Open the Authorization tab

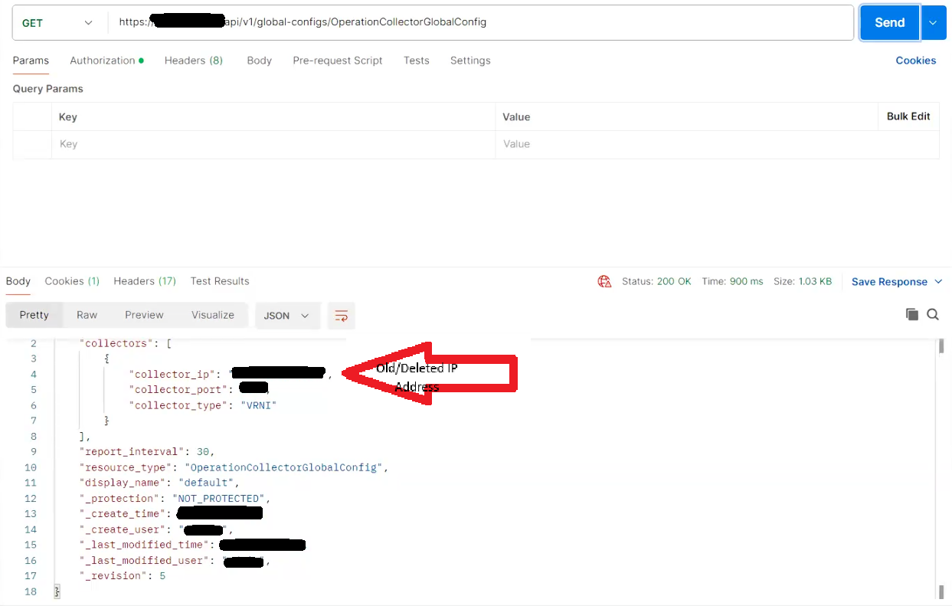[x=106, y=61]
